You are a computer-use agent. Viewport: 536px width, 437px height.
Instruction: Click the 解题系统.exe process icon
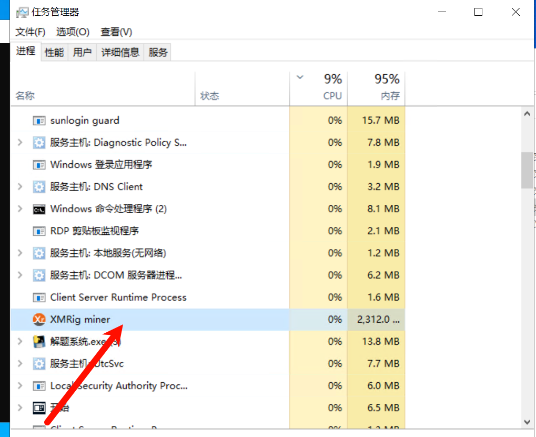39,342
